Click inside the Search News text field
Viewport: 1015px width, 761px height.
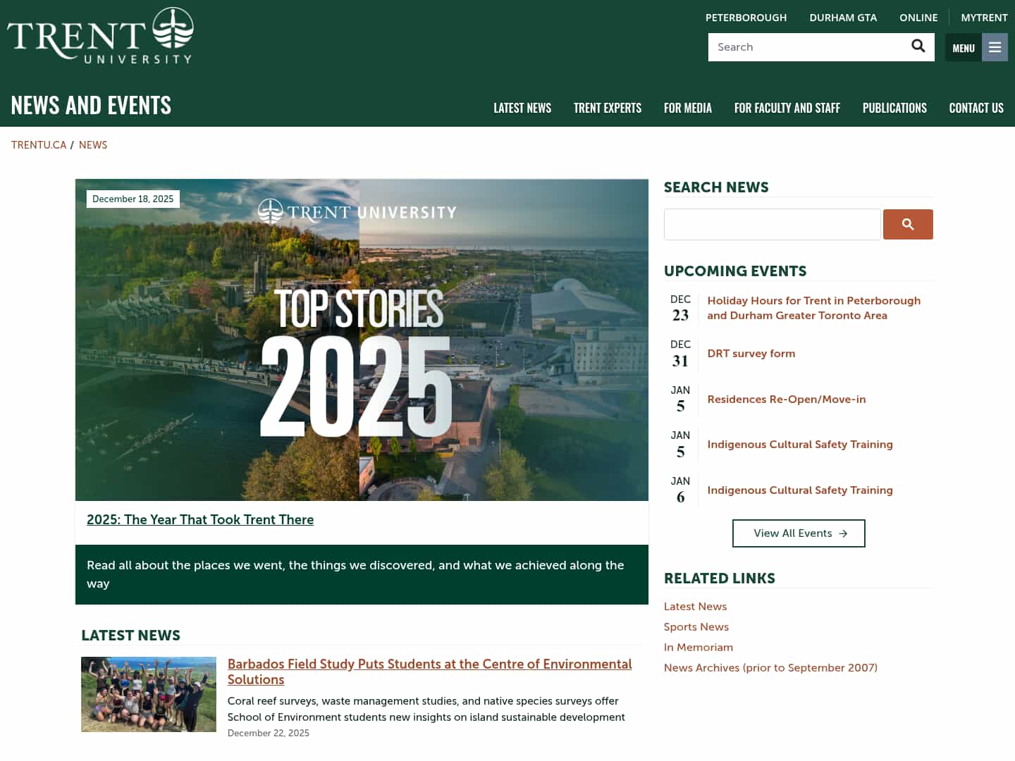click(x=772, y=224)
